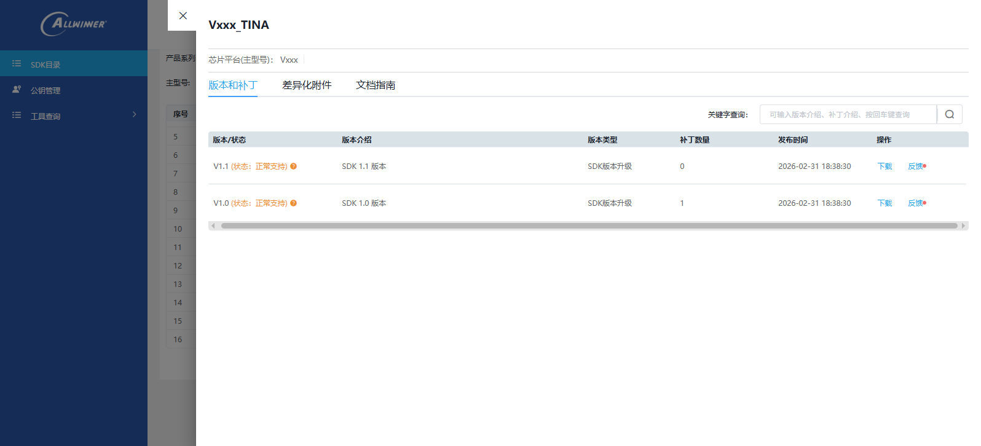Open 反馈 for the V1.0 row

[916, 203]
